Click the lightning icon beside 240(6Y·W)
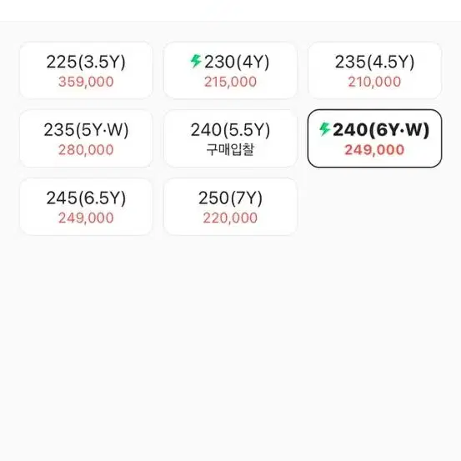Image resolution: width=461 pixels, height=461 pixels. [324, 129]
